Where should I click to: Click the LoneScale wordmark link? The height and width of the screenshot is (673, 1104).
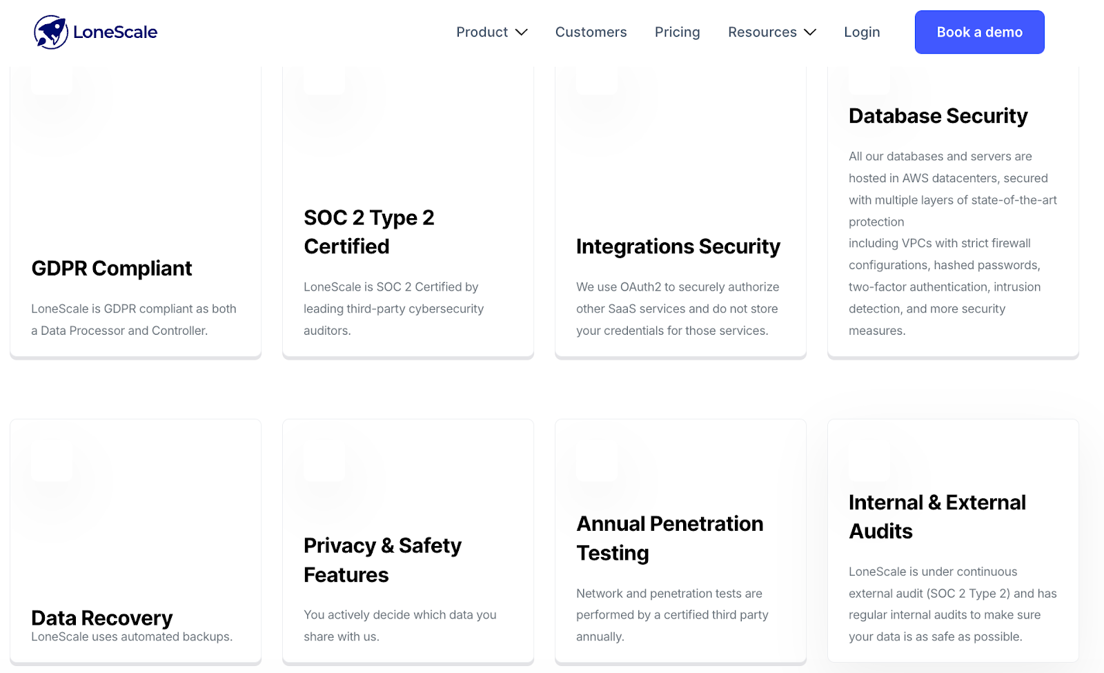coord(114,32)
